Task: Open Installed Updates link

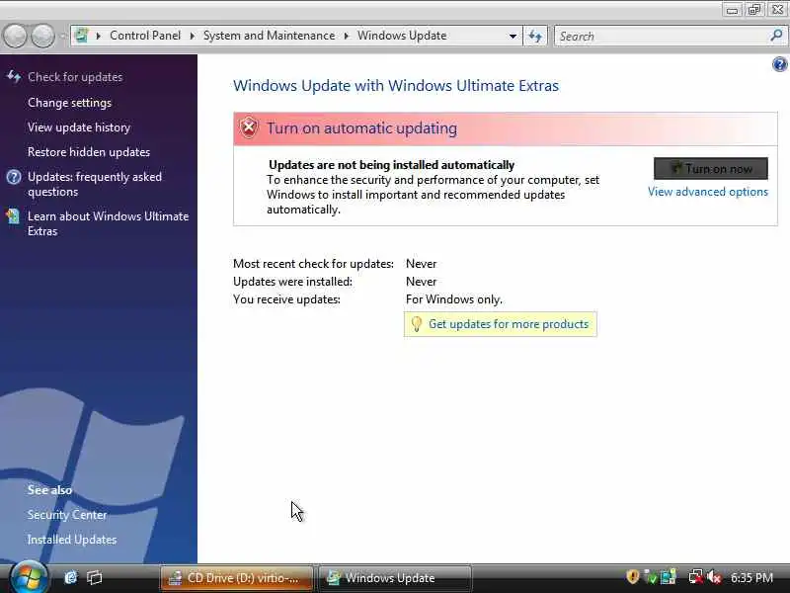Action: [x=72, y=539]
